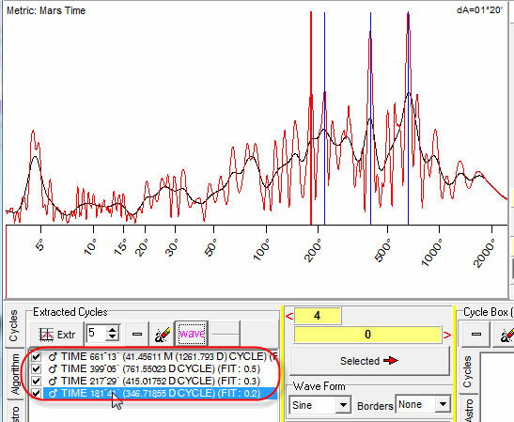Image resolution: width=514 pixels, height=422 pixels.
Task: Click the minus remove button in Extracted Cycles
Action: point(136,335)
